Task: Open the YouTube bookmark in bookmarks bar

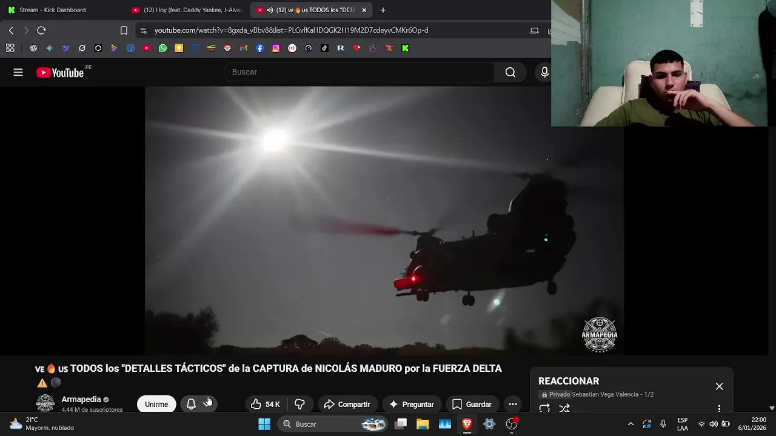Action: [147, 48]
